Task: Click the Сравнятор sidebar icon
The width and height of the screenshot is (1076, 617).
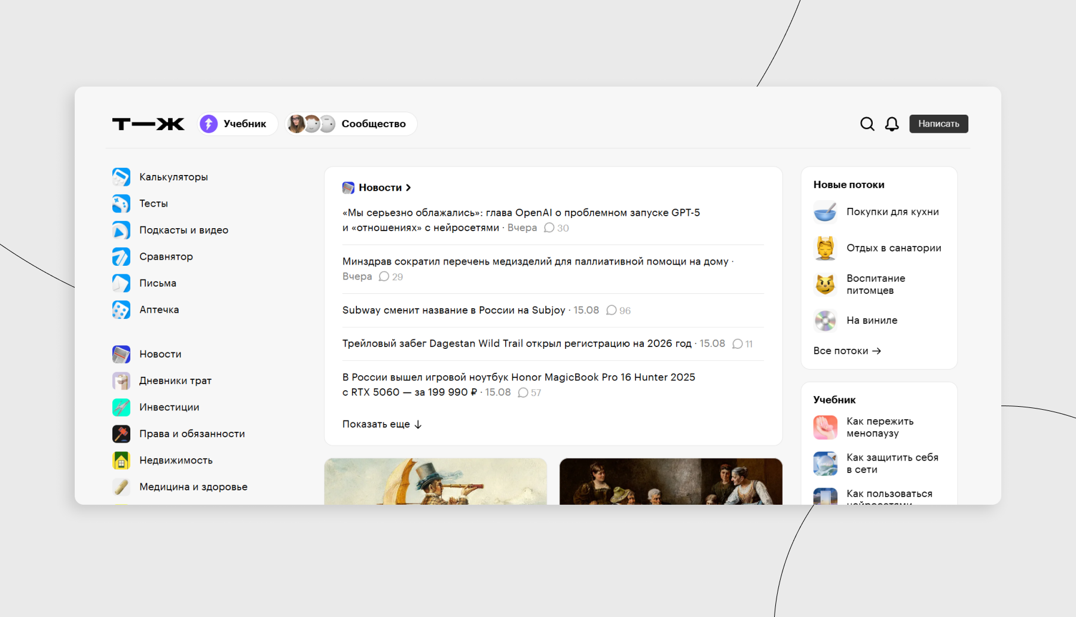Action: tap(121, 257)
